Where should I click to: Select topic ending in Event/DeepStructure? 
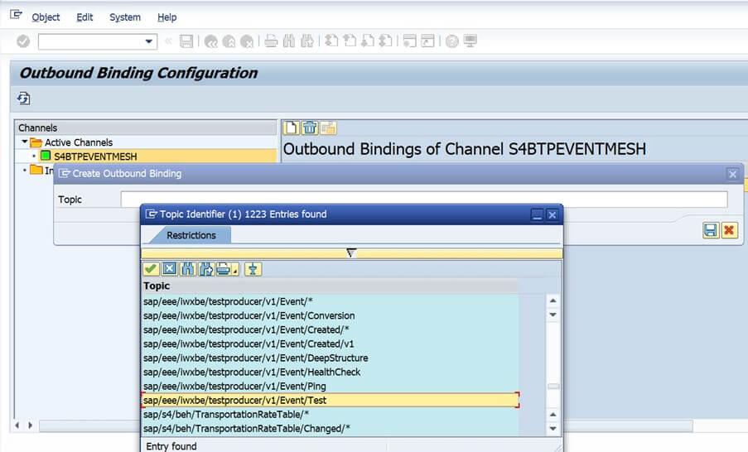coord(330,358)
